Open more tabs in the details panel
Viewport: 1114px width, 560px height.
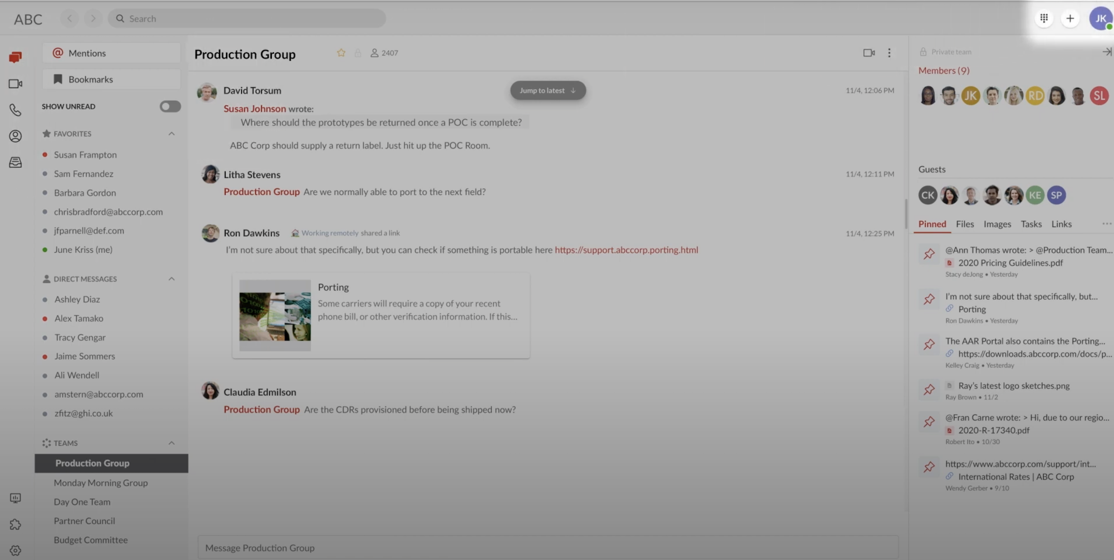pos(1106,224)
